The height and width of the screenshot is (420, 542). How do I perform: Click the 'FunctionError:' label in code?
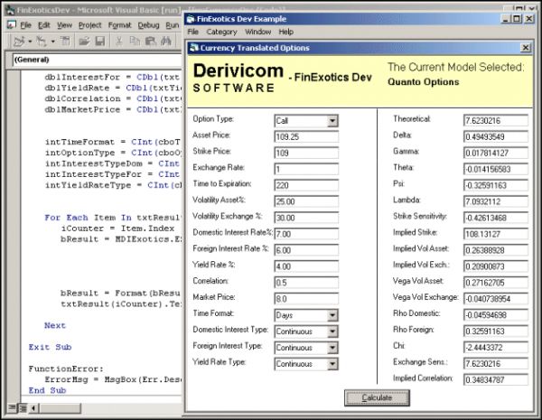66,369
